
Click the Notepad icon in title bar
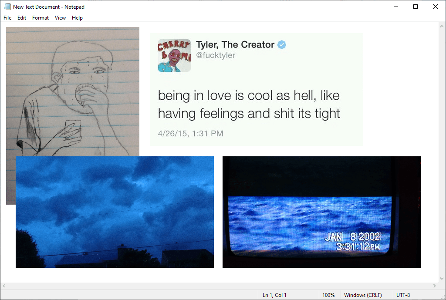(7, 7)
